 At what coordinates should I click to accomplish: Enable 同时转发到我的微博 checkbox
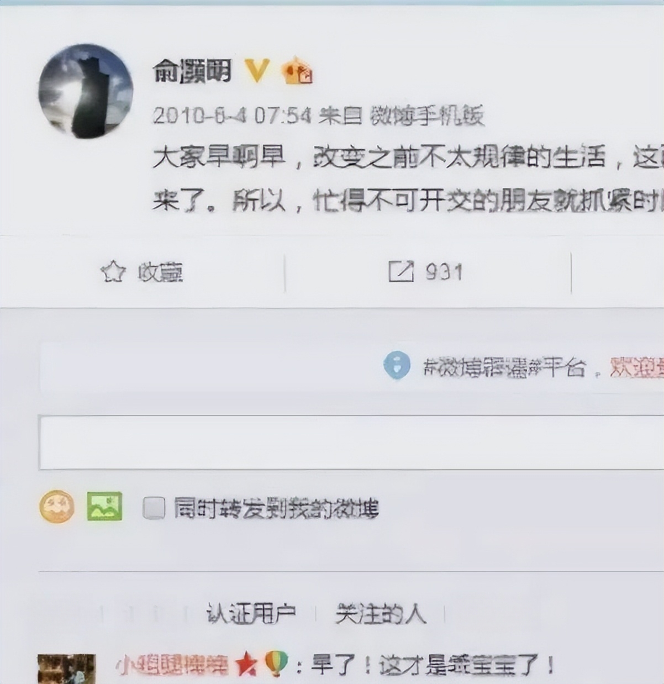tap(154, 508)
